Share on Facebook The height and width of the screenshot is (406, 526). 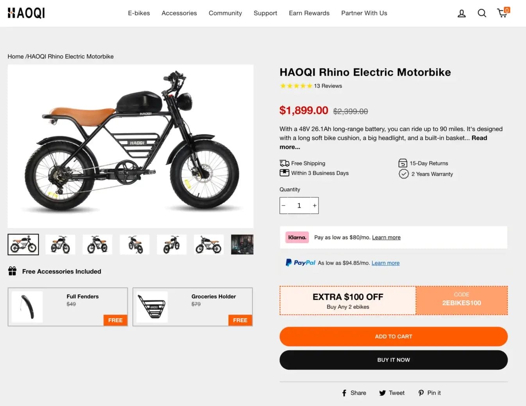[354, 393]
